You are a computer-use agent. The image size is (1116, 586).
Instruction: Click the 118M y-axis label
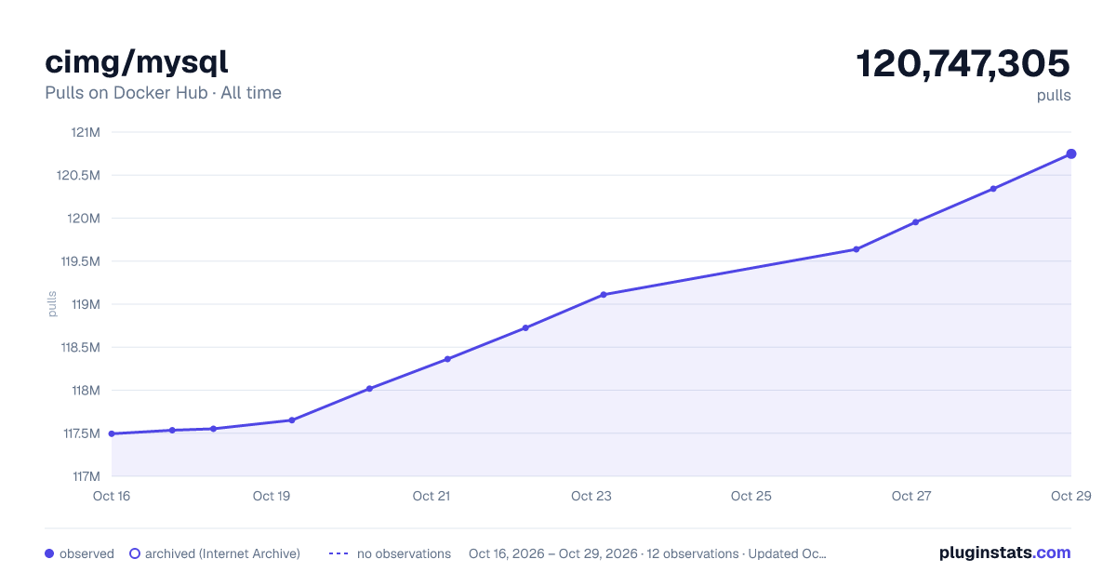(85, 391)
